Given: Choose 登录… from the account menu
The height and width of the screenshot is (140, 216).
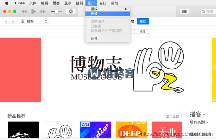Looking at the screenshot, I should tap(108, 14).
